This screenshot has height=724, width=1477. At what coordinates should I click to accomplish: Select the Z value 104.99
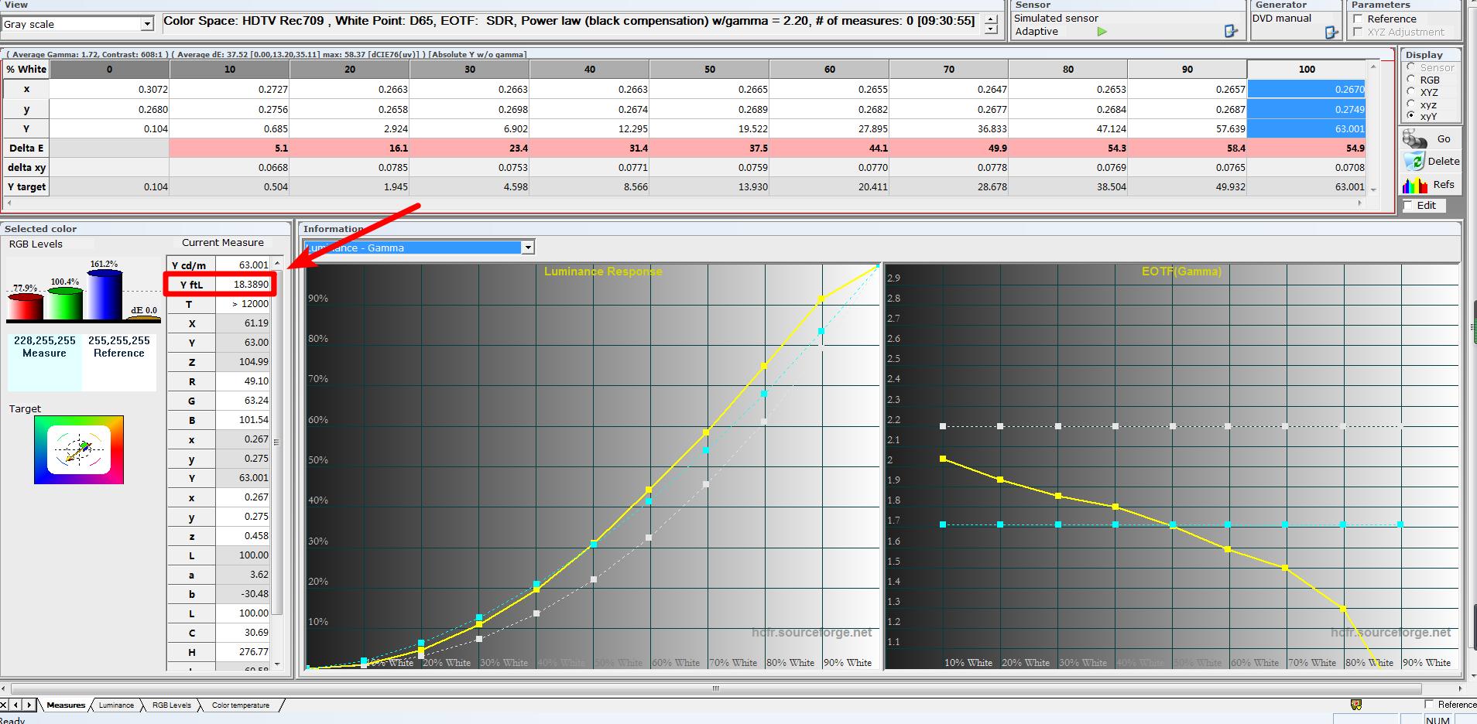point(243,362)
